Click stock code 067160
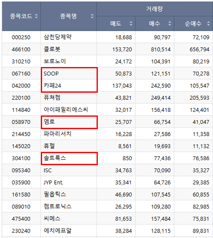 pos(21,74)
